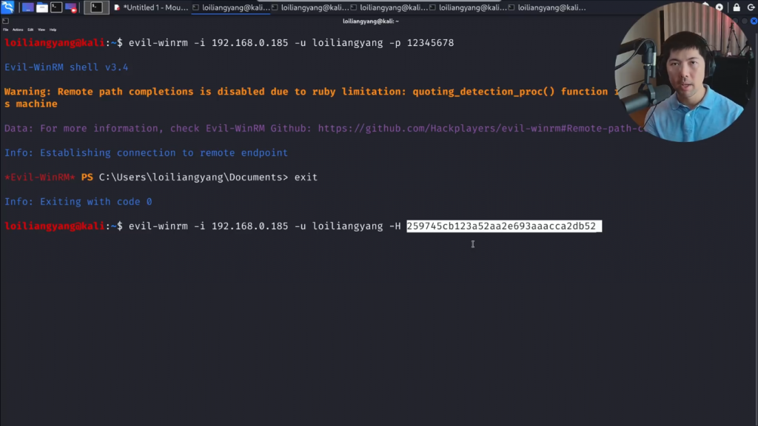Image resolution: width=758 pixels, height=426 pixels.
Task: Click the log out icon in panel
Action: pyautogui.click(x=751, y=7)
